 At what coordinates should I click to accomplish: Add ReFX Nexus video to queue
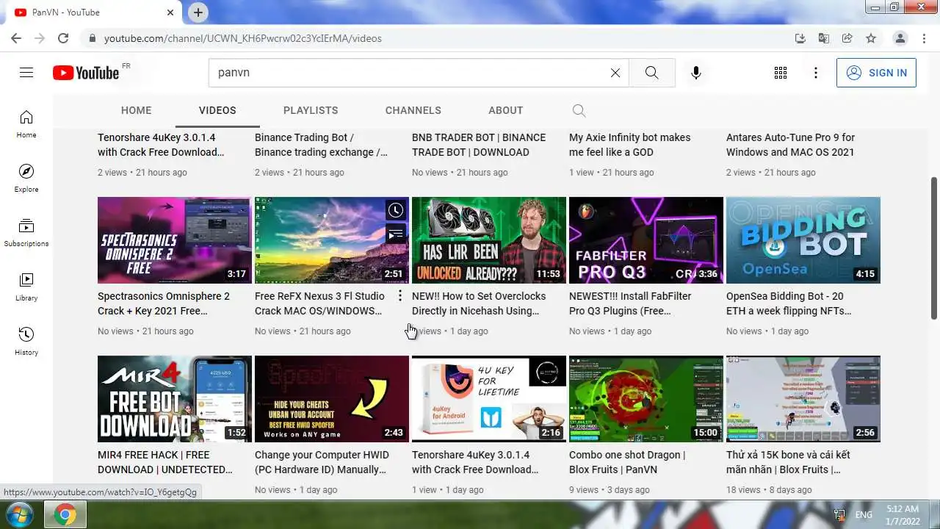[x=396, y=234]
